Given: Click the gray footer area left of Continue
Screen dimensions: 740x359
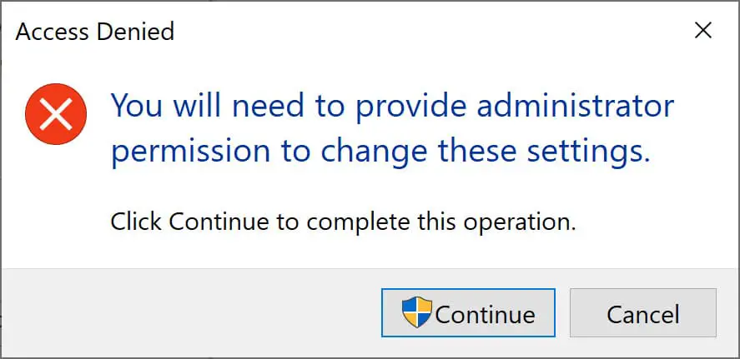Looking at the screenshot, I should 184,313.
